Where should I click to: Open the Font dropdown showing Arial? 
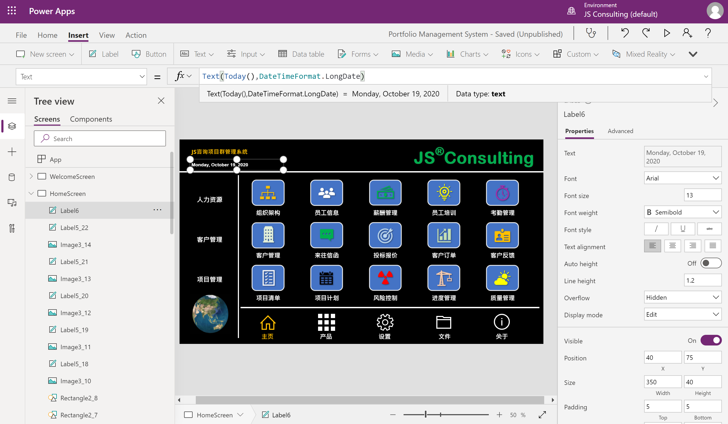[x=683, y=178]
